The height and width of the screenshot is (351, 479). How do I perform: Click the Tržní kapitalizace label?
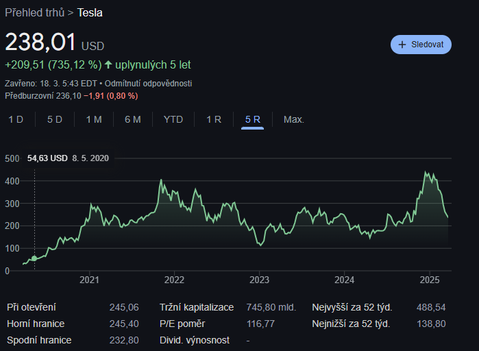197,307
